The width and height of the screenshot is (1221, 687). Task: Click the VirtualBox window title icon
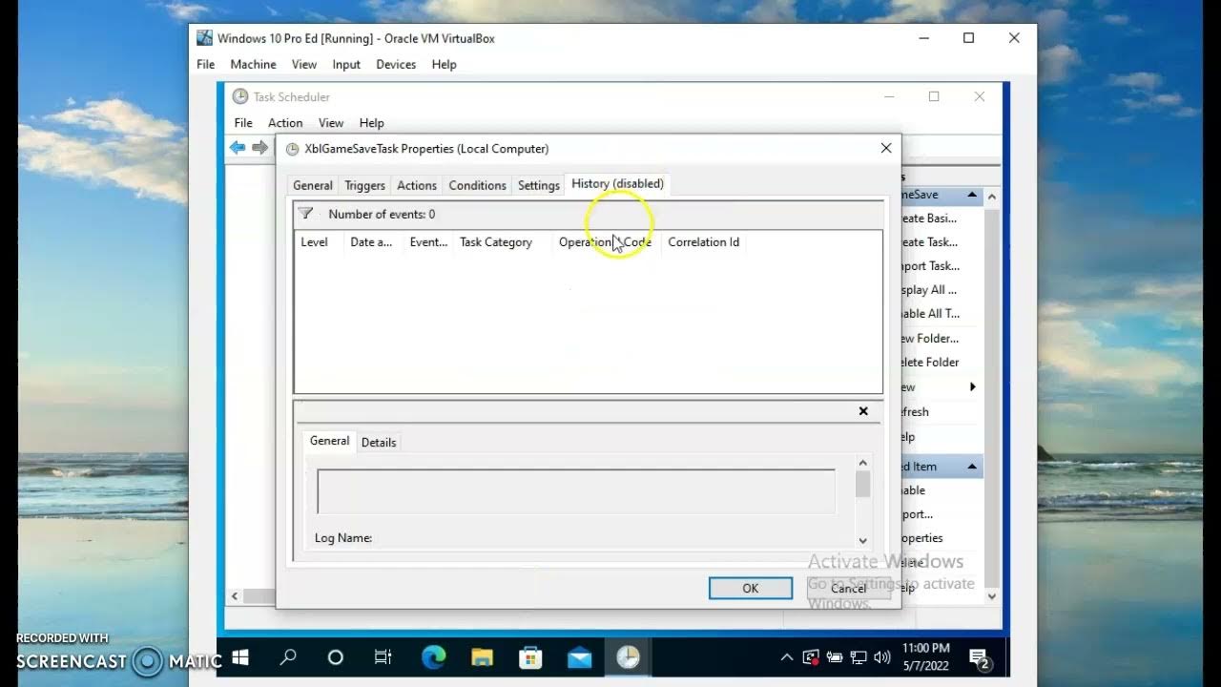coord(204,38)
